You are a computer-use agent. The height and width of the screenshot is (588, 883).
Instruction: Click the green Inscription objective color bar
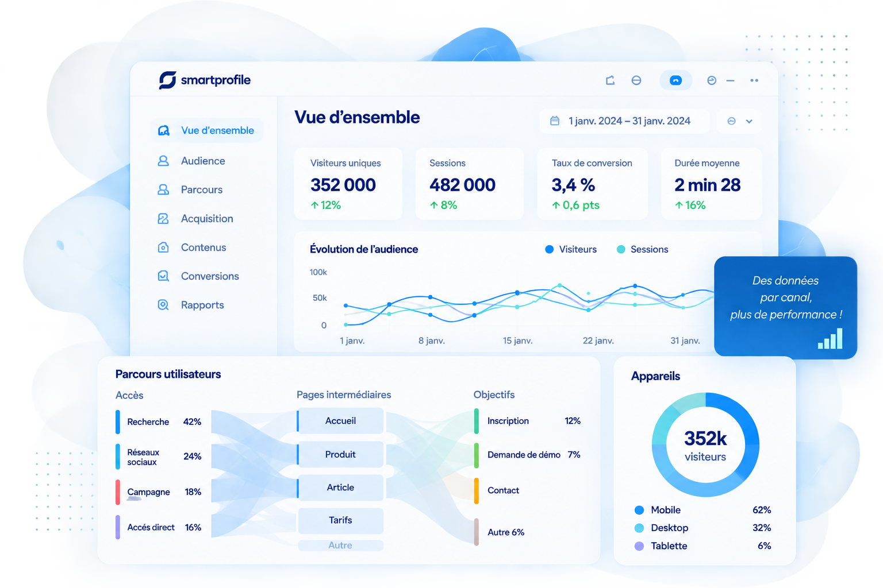point(477,421)
